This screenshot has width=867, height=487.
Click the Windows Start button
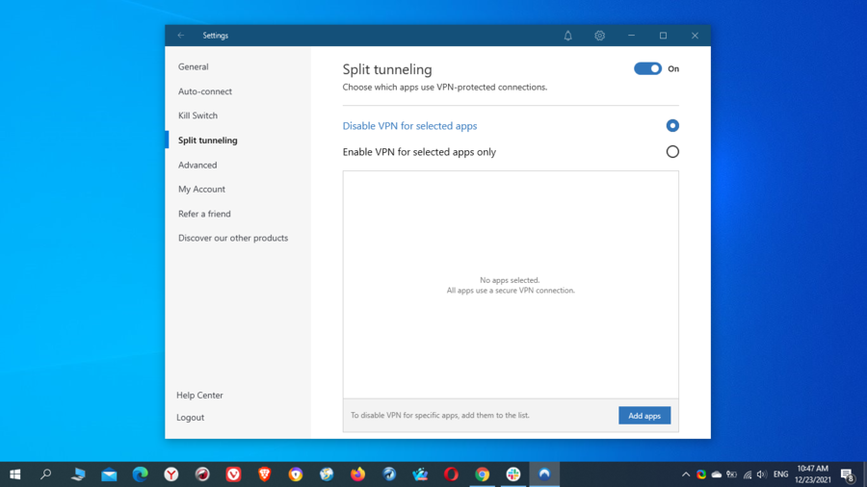click(15, 474)
